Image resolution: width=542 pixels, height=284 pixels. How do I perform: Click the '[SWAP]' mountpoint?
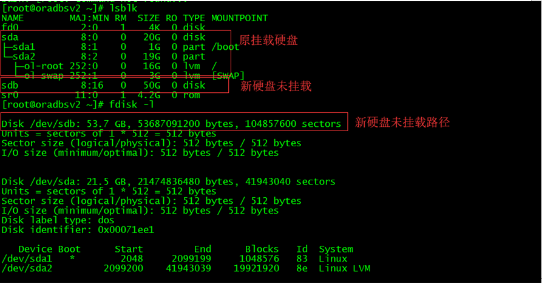point(228,76)
